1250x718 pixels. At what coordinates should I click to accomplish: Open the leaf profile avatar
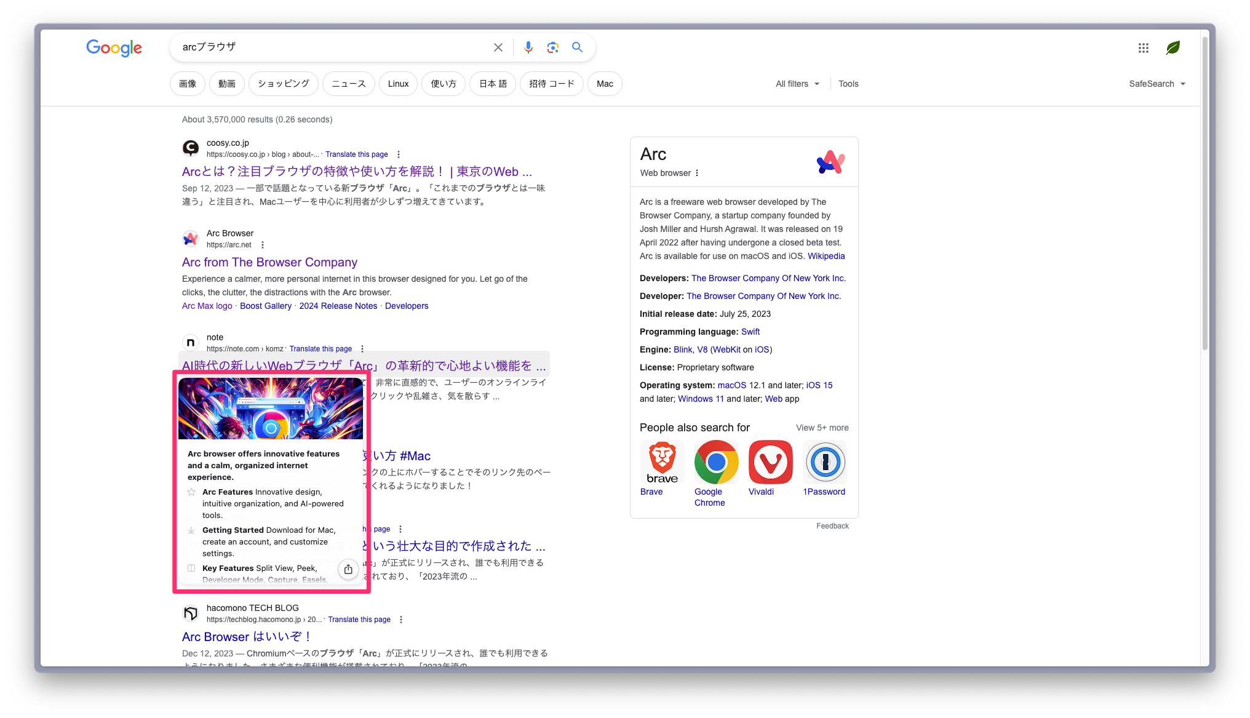[1173, 47]
